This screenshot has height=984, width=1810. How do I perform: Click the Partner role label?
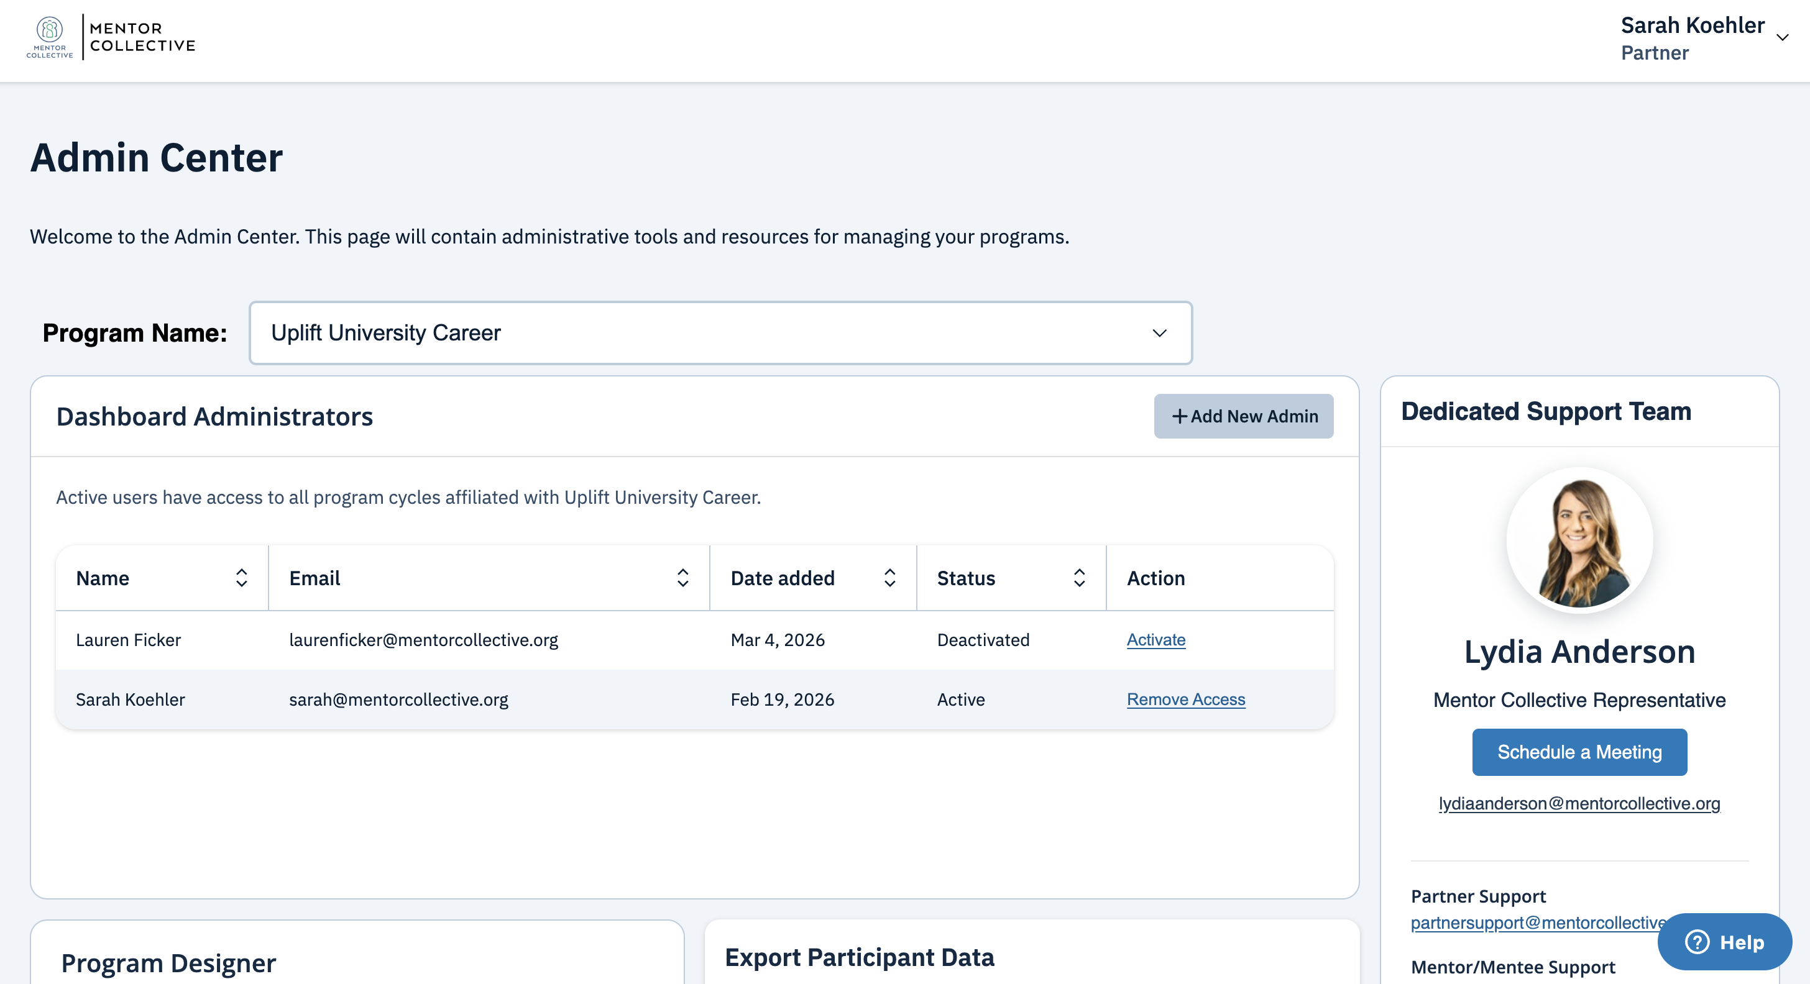coord(1655,53)
